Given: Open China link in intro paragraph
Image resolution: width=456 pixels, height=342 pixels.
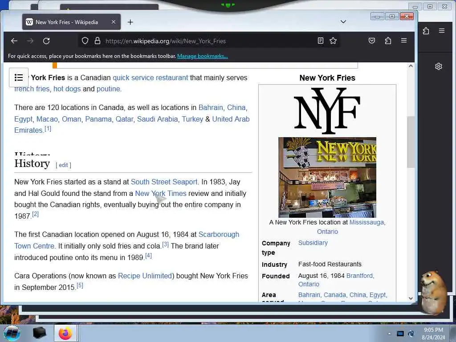Looking at the screenshot, I should click(x=236, y=108).
